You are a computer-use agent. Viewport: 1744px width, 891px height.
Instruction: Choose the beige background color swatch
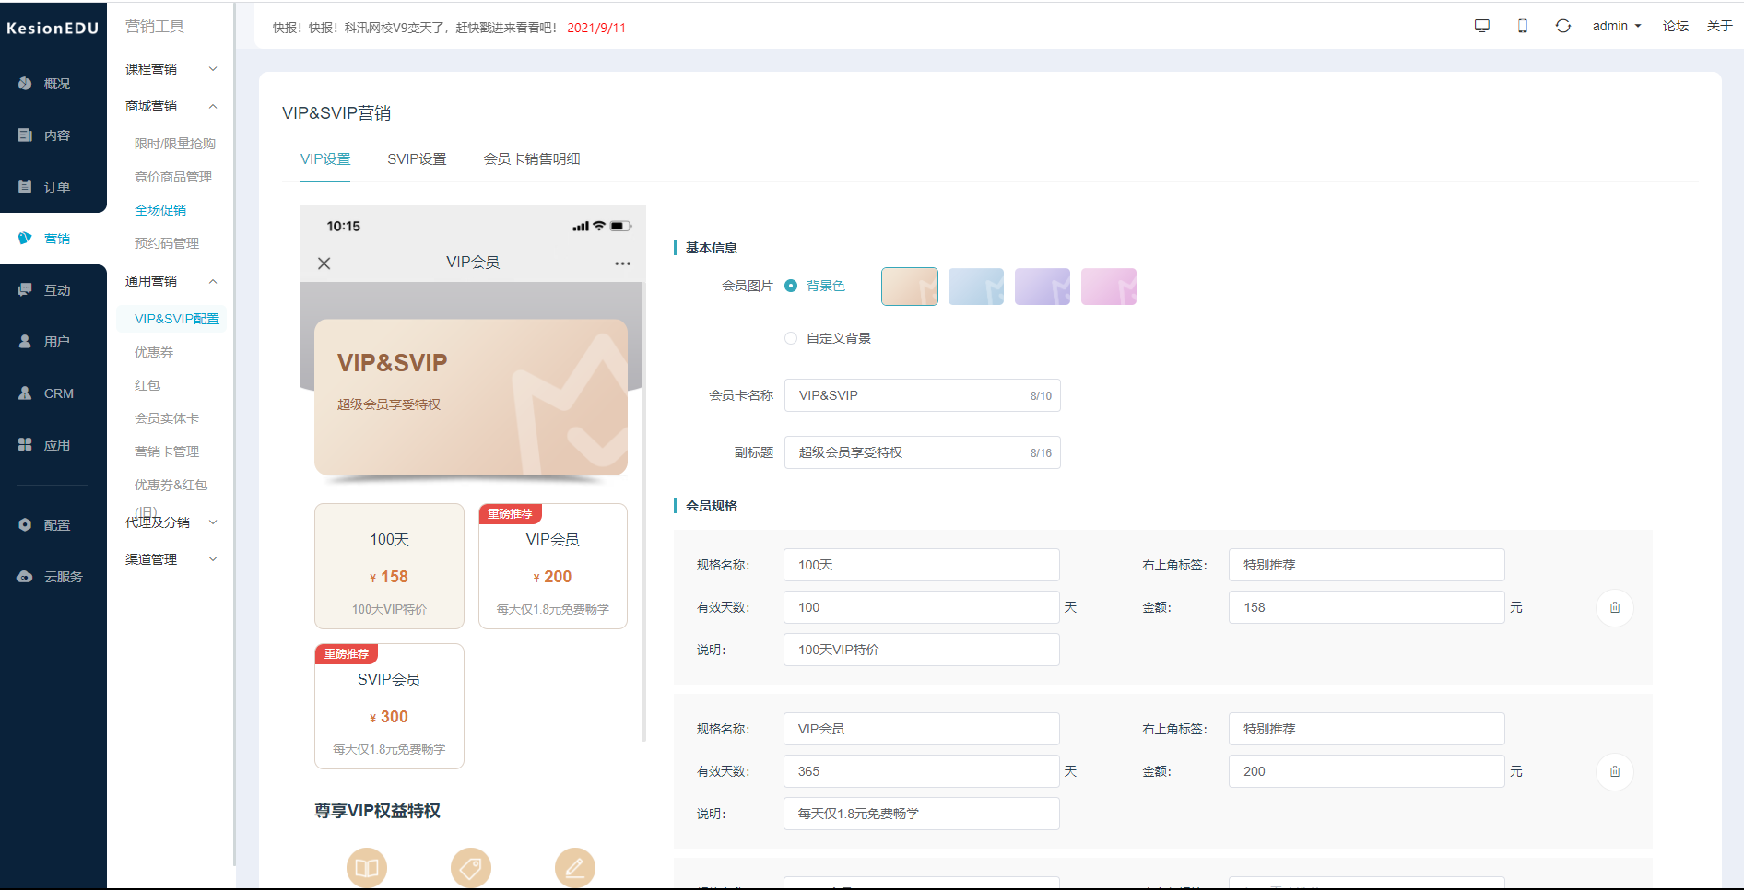(910, 287)
